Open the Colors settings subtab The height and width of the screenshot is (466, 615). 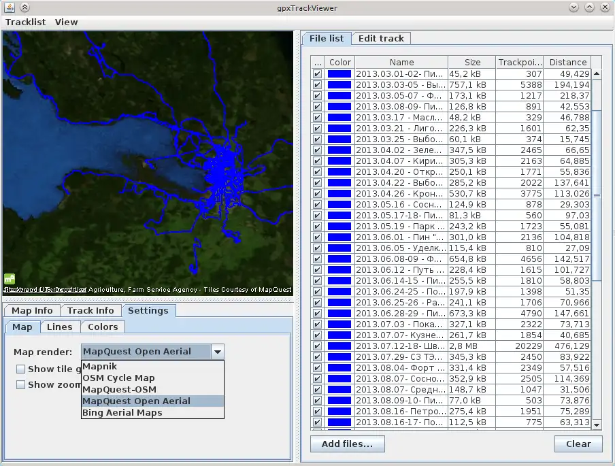103,327
